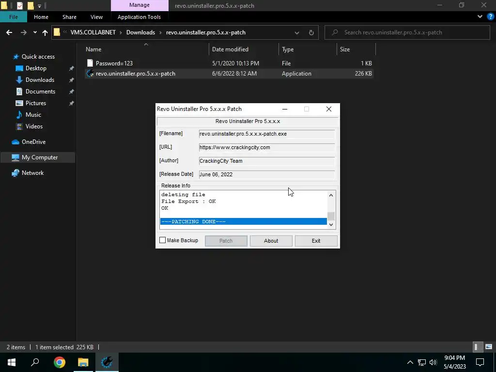Open the volume control tray icon
The height and width of the screenshot is (372, 496).
433,362
